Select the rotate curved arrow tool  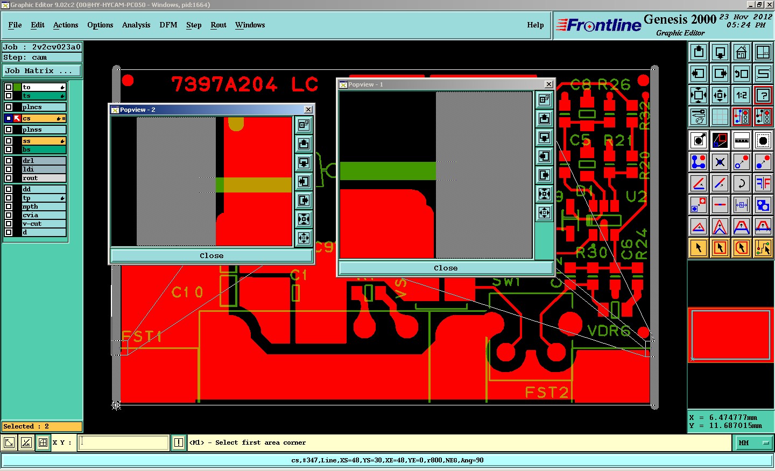pos(742,183)
